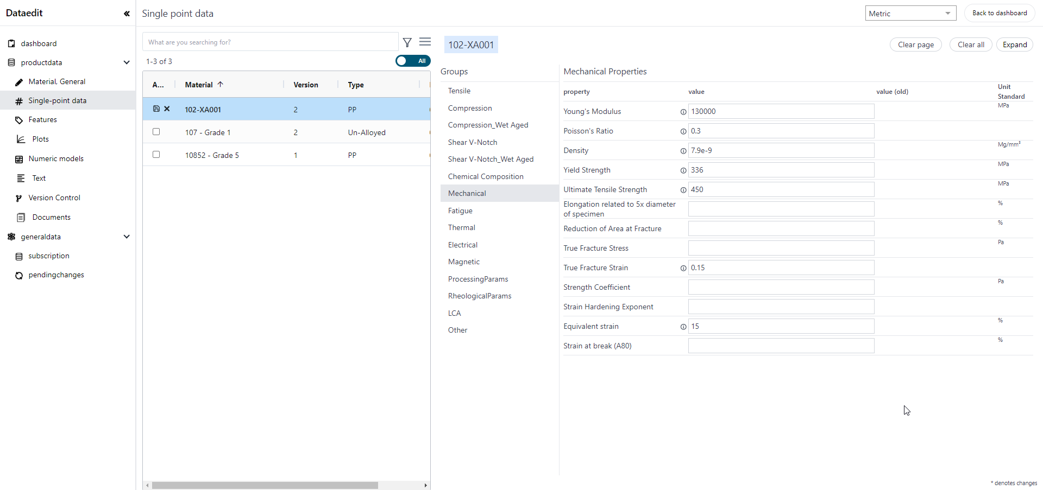Open Material, General in sidebar
1043x490 pixels.
coord(57,82)
